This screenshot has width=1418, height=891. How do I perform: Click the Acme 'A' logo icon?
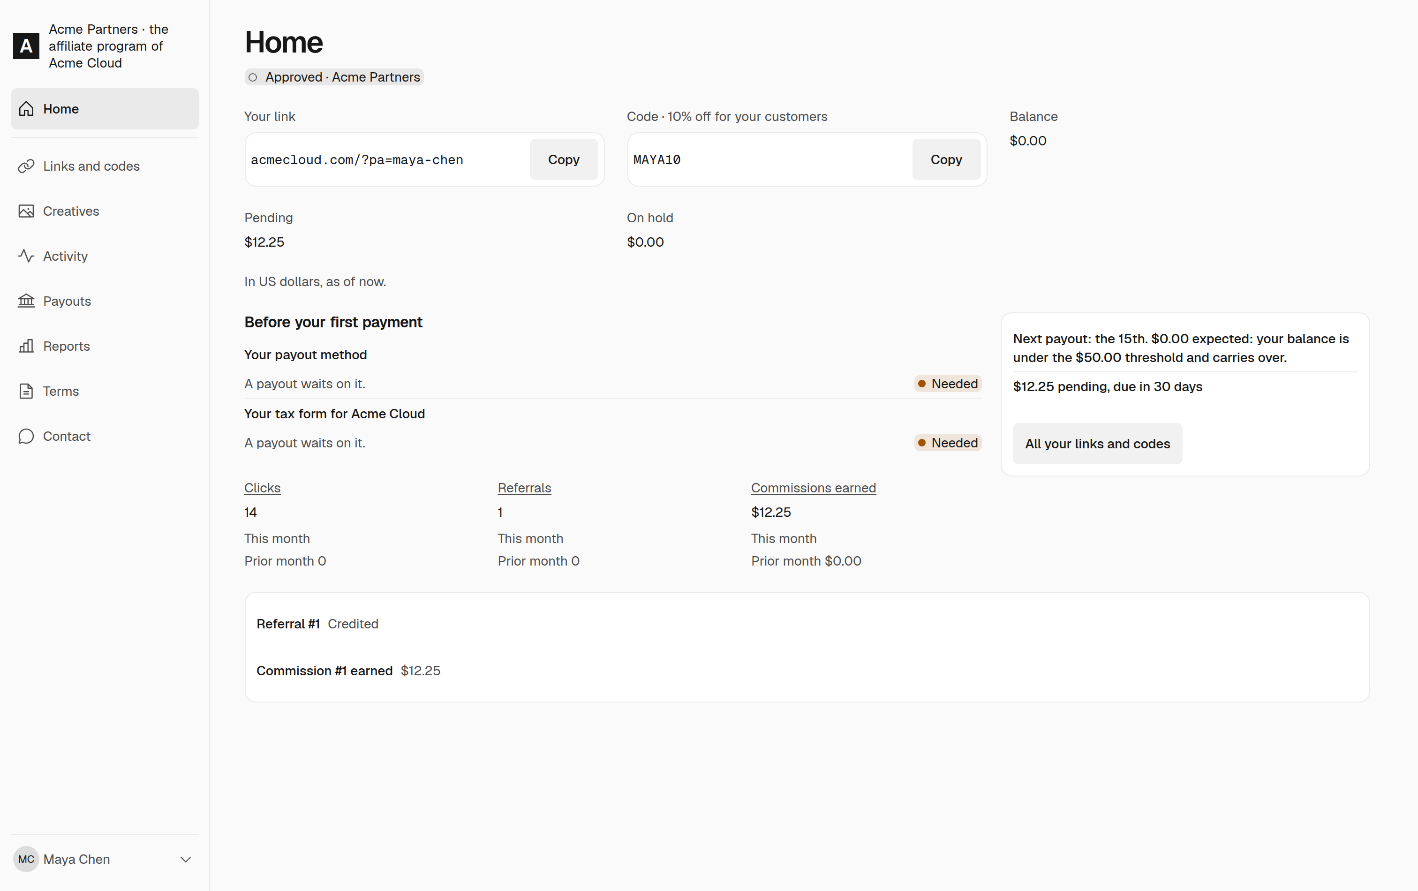point(26,46)
